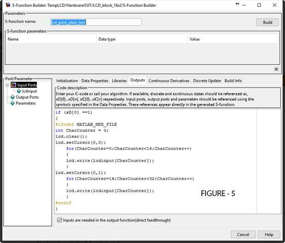285x243 pixels.
Task: Open the Build Info tab
Action: [233, 81]
